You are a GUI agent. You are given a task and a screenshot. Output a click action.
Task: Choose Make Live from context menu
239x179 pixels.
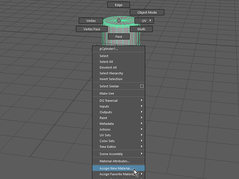[x=119, y=94]
